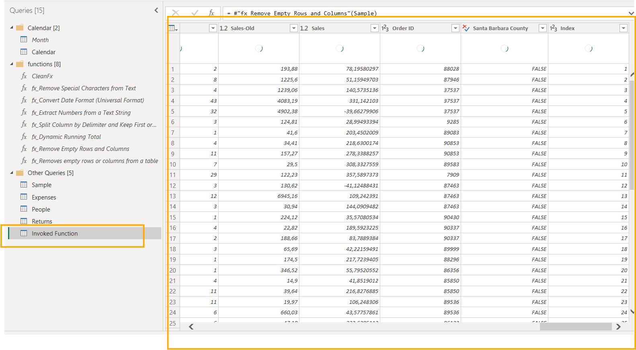The width and height of the screenshot is (636, 350).
Task: Collapse the Calendar [2] folder
Action: point(12,28)
